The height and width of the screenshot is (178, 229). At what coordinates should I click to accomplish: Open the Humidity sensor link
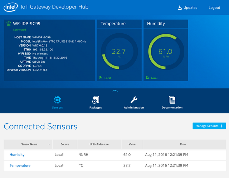(17, 155)
